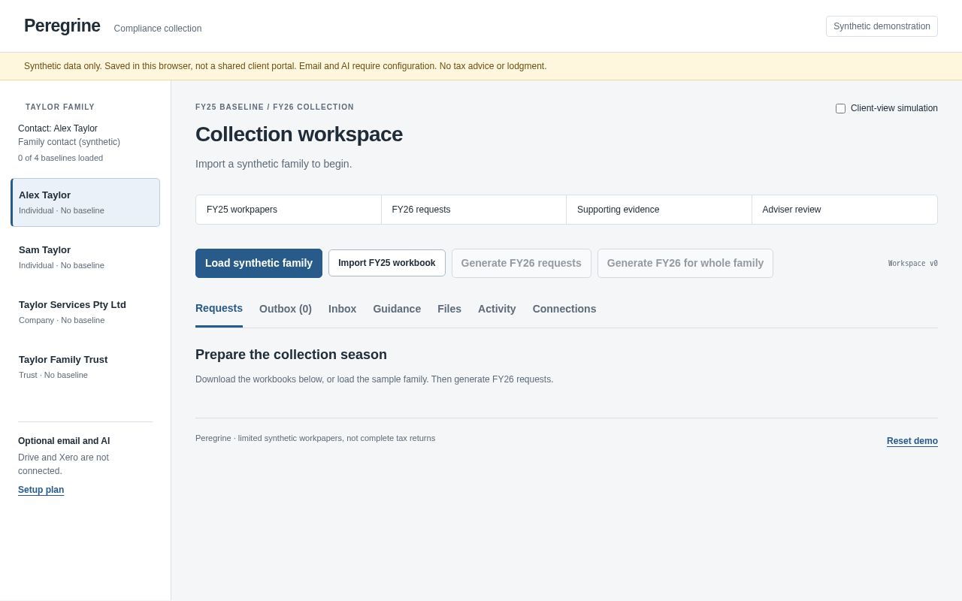Click the Load synthetic family button
This screenshot has width=962, height=601.
pyautogui.click(x=259, y=263)
